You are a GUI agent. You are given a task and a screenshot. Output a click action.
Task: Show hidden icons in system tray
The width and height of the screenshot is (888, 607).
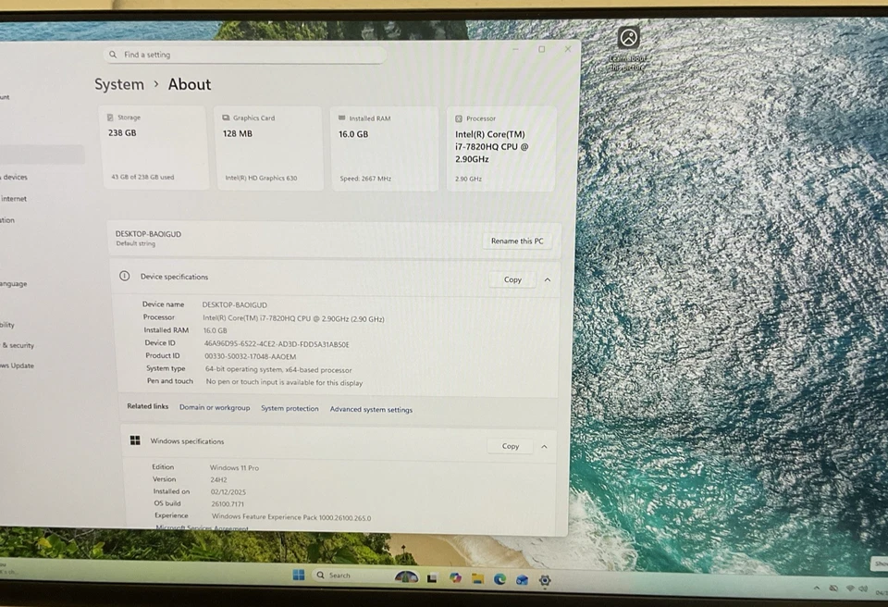pos(816,588)
